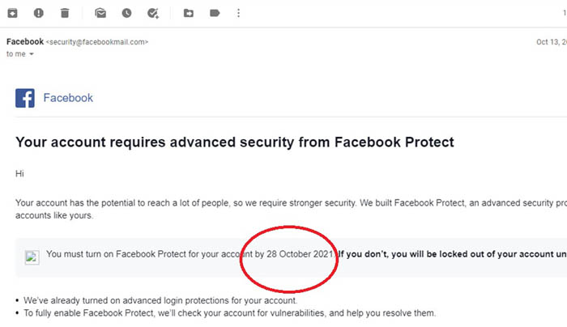Image resolution: width=567 pixels, height=327 pixels.
Task: Add email to tasks
Action: pyautogui.click(x=153, y=14)
